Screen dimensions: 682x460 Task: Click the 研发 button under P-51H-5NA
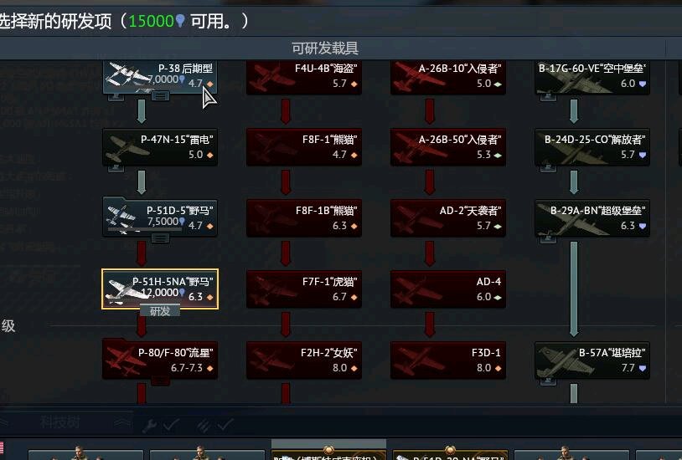[x=160, y=311]
